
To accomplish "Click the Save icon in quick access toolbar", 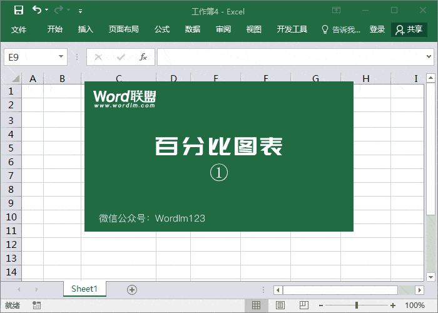I will click(x=19, y=11).
